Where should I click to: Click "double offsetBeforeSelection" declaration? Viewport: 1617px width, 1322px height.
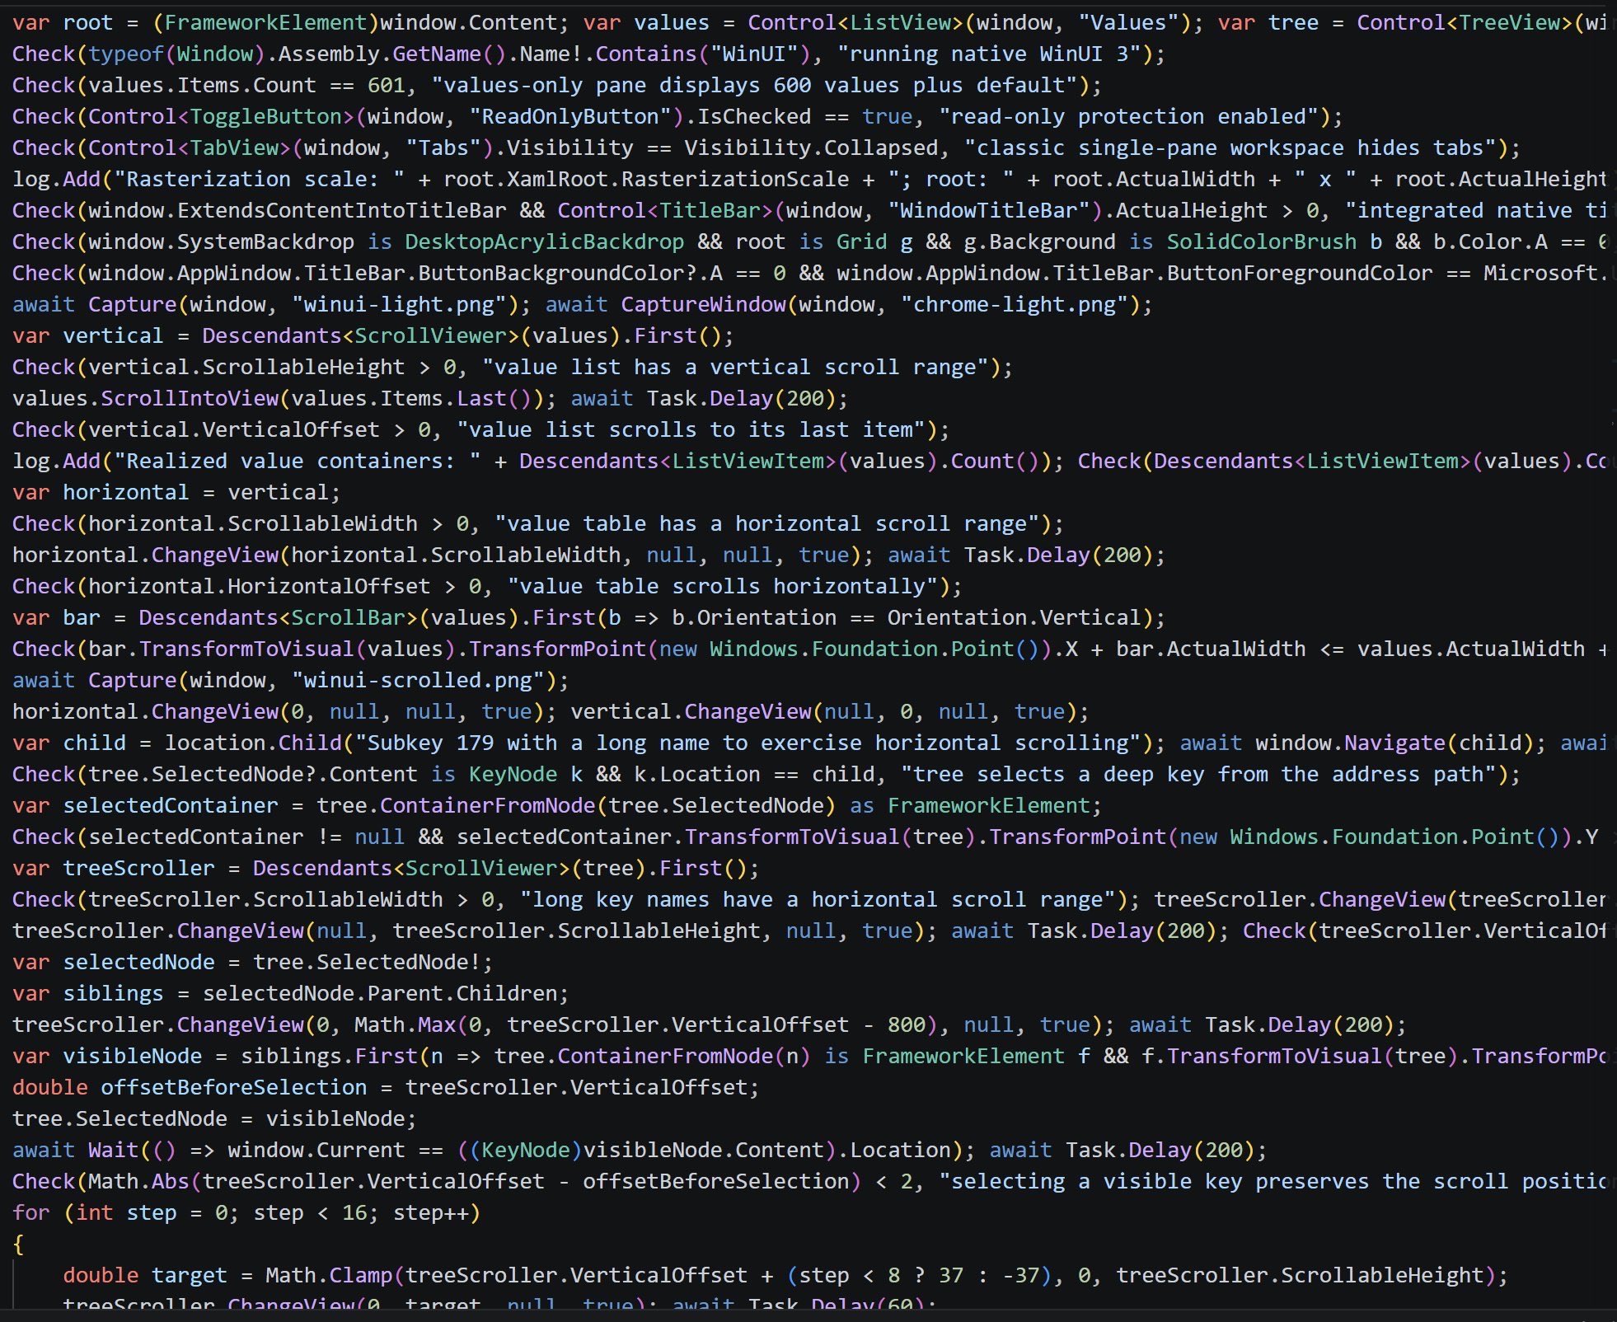coord(190,1088)
